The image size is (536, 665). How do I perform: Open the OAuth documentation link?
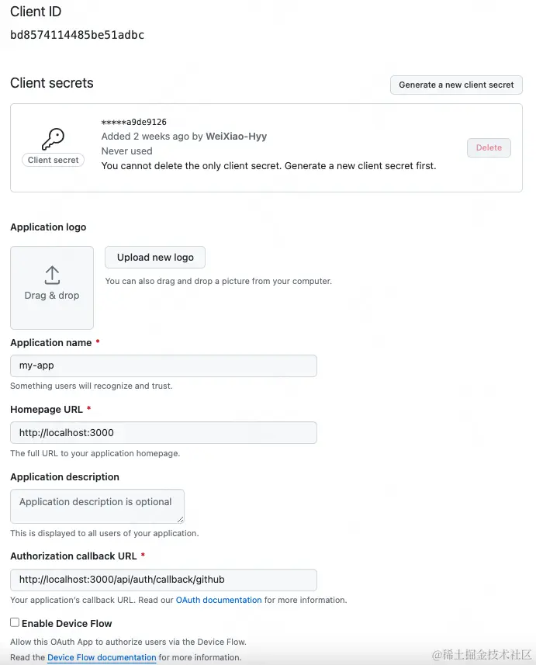[219, 600]
